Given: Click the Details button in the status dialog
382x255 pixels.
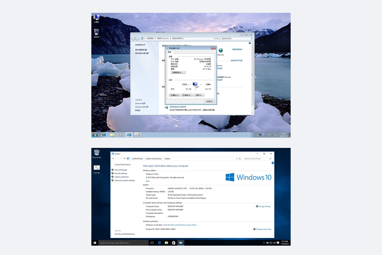Looking at the screenshot, I should pyautogui.click(x=178, y=73).
